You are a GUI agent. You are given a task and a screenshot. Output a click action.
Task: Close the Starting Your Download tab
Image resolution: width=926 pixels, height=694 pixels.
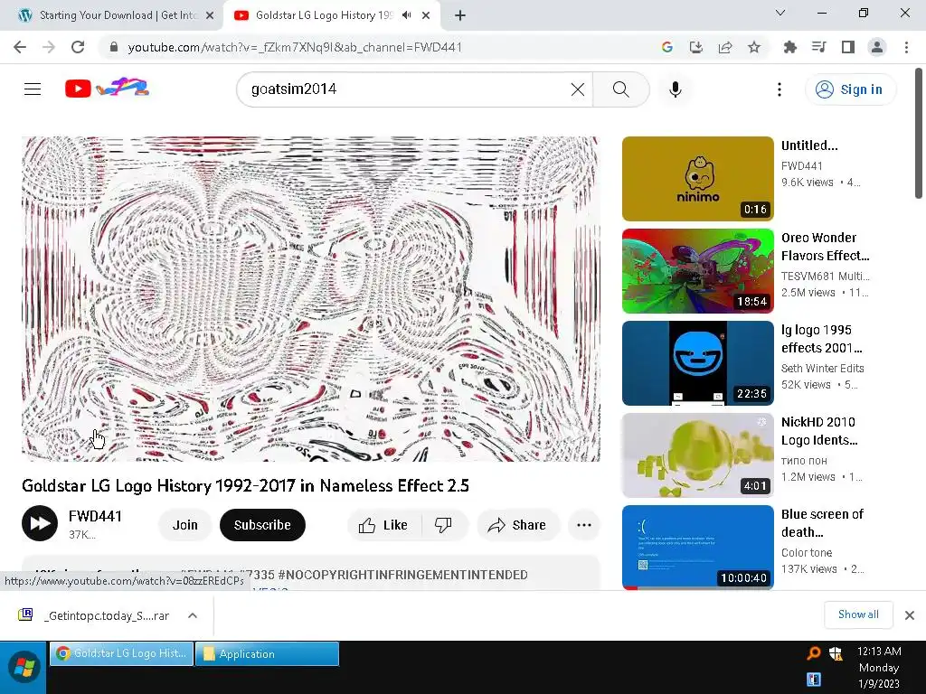pyautogui.click(x=210, y=15)
